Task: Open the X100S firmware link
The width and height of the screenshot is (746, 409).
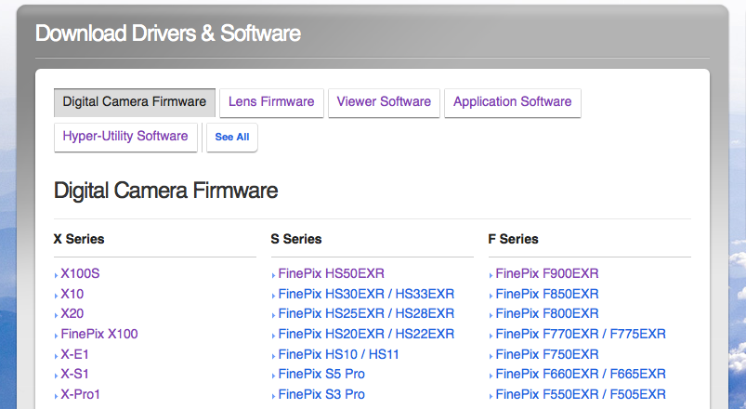Action: [80, 274]
